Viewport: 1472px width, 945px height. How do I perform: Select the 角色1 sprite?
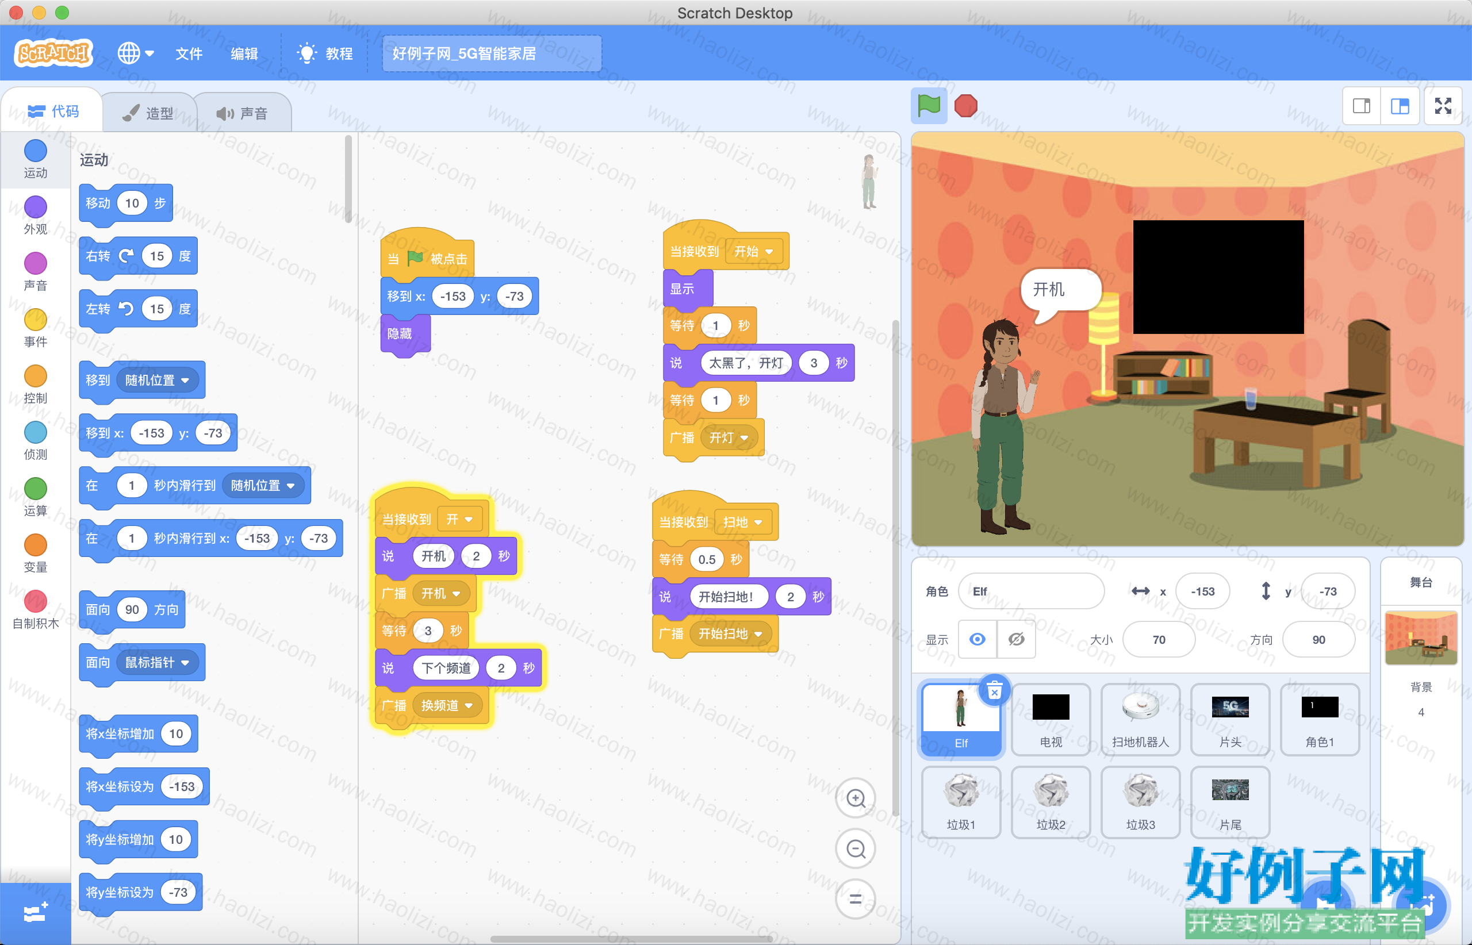pos(1320,719)
